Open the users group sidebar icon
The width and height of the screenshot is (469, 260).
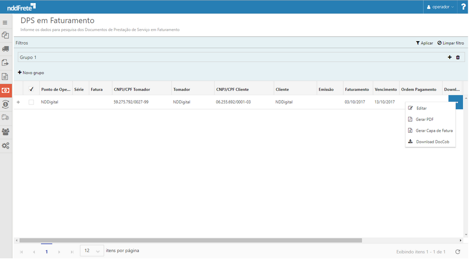[5, 131]
